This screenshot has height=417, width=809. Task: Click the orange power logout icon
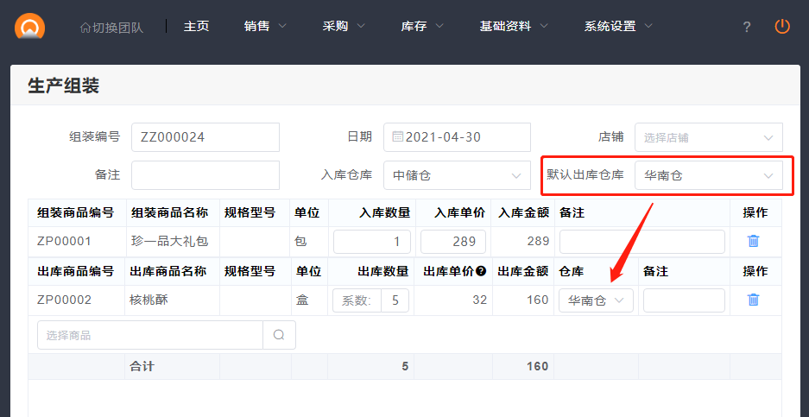pos(782,26)
